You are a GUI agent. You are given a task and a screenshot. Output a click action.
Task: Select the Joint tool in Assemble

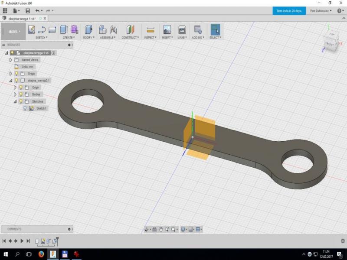pos(114,29)
